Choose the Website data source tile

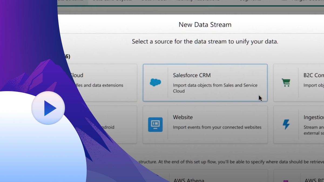(x=205, y=124)
